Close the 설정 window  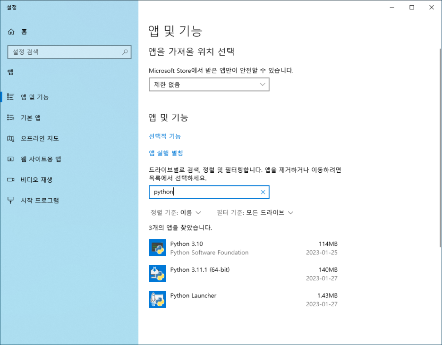[x=432, y=8]
